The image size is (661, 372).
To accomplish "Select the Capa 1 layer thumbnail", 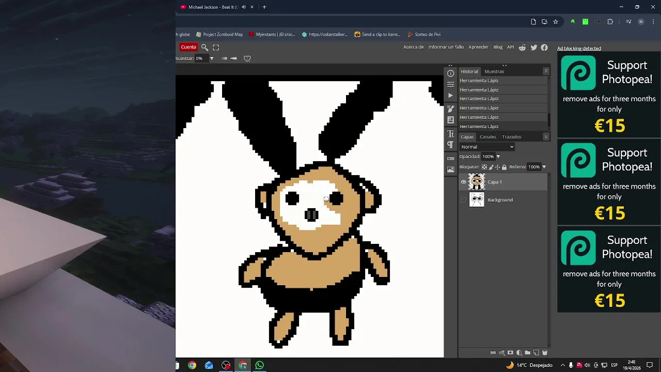I will click(x=477, y=182).
